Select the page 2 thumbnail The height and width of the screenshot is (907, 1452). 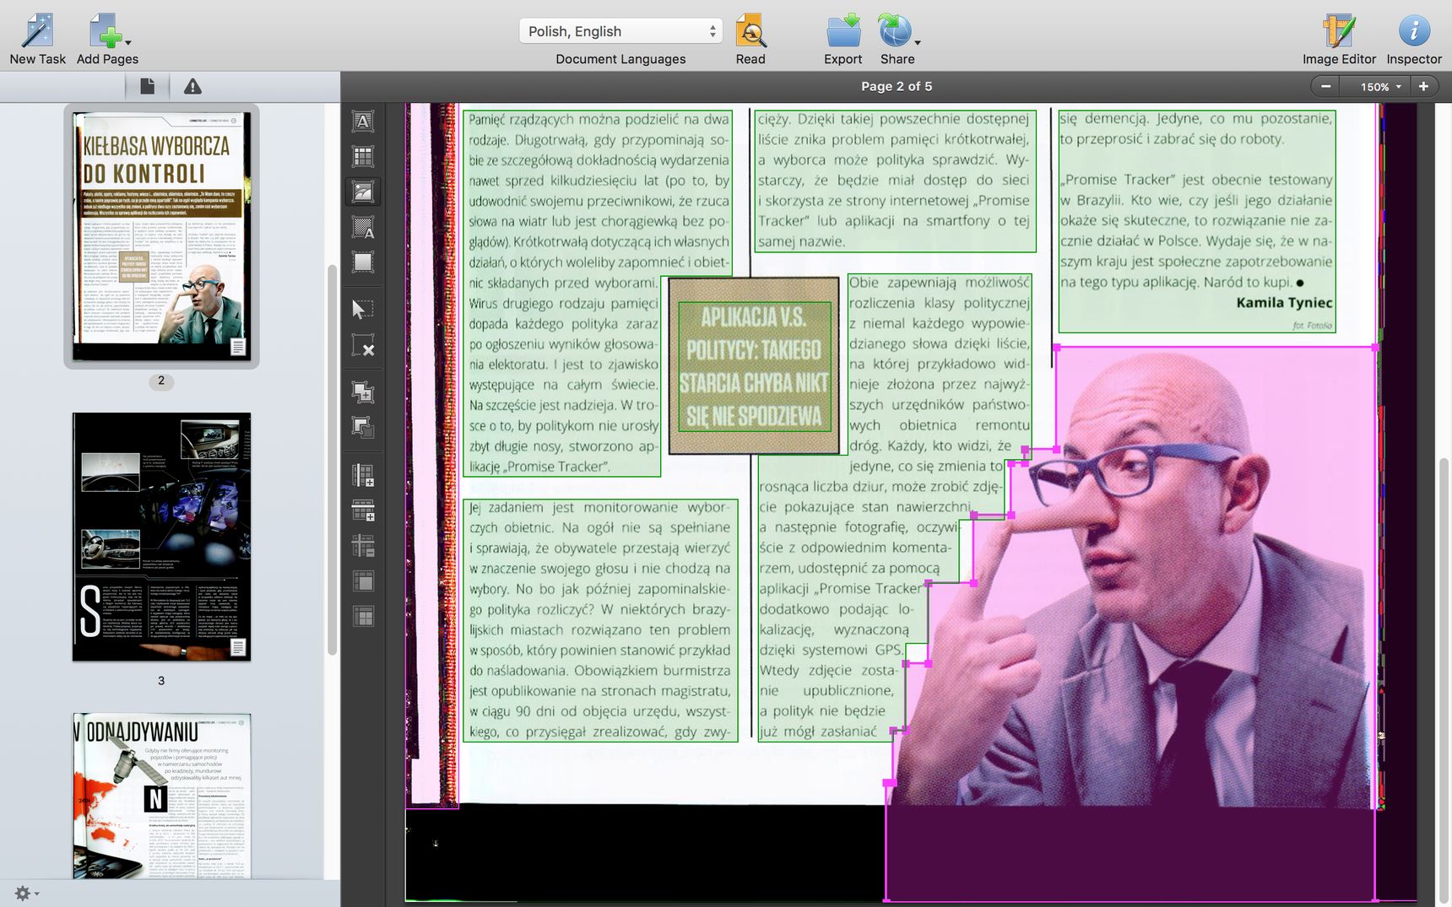[161, 236]
